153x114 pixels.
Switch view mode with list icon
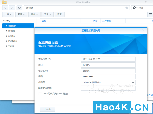point(150,14)
